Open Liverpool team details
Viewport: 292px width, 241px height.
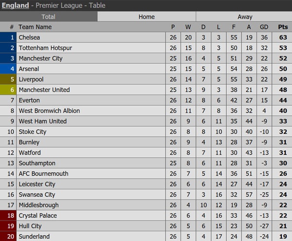coord(31,79)
